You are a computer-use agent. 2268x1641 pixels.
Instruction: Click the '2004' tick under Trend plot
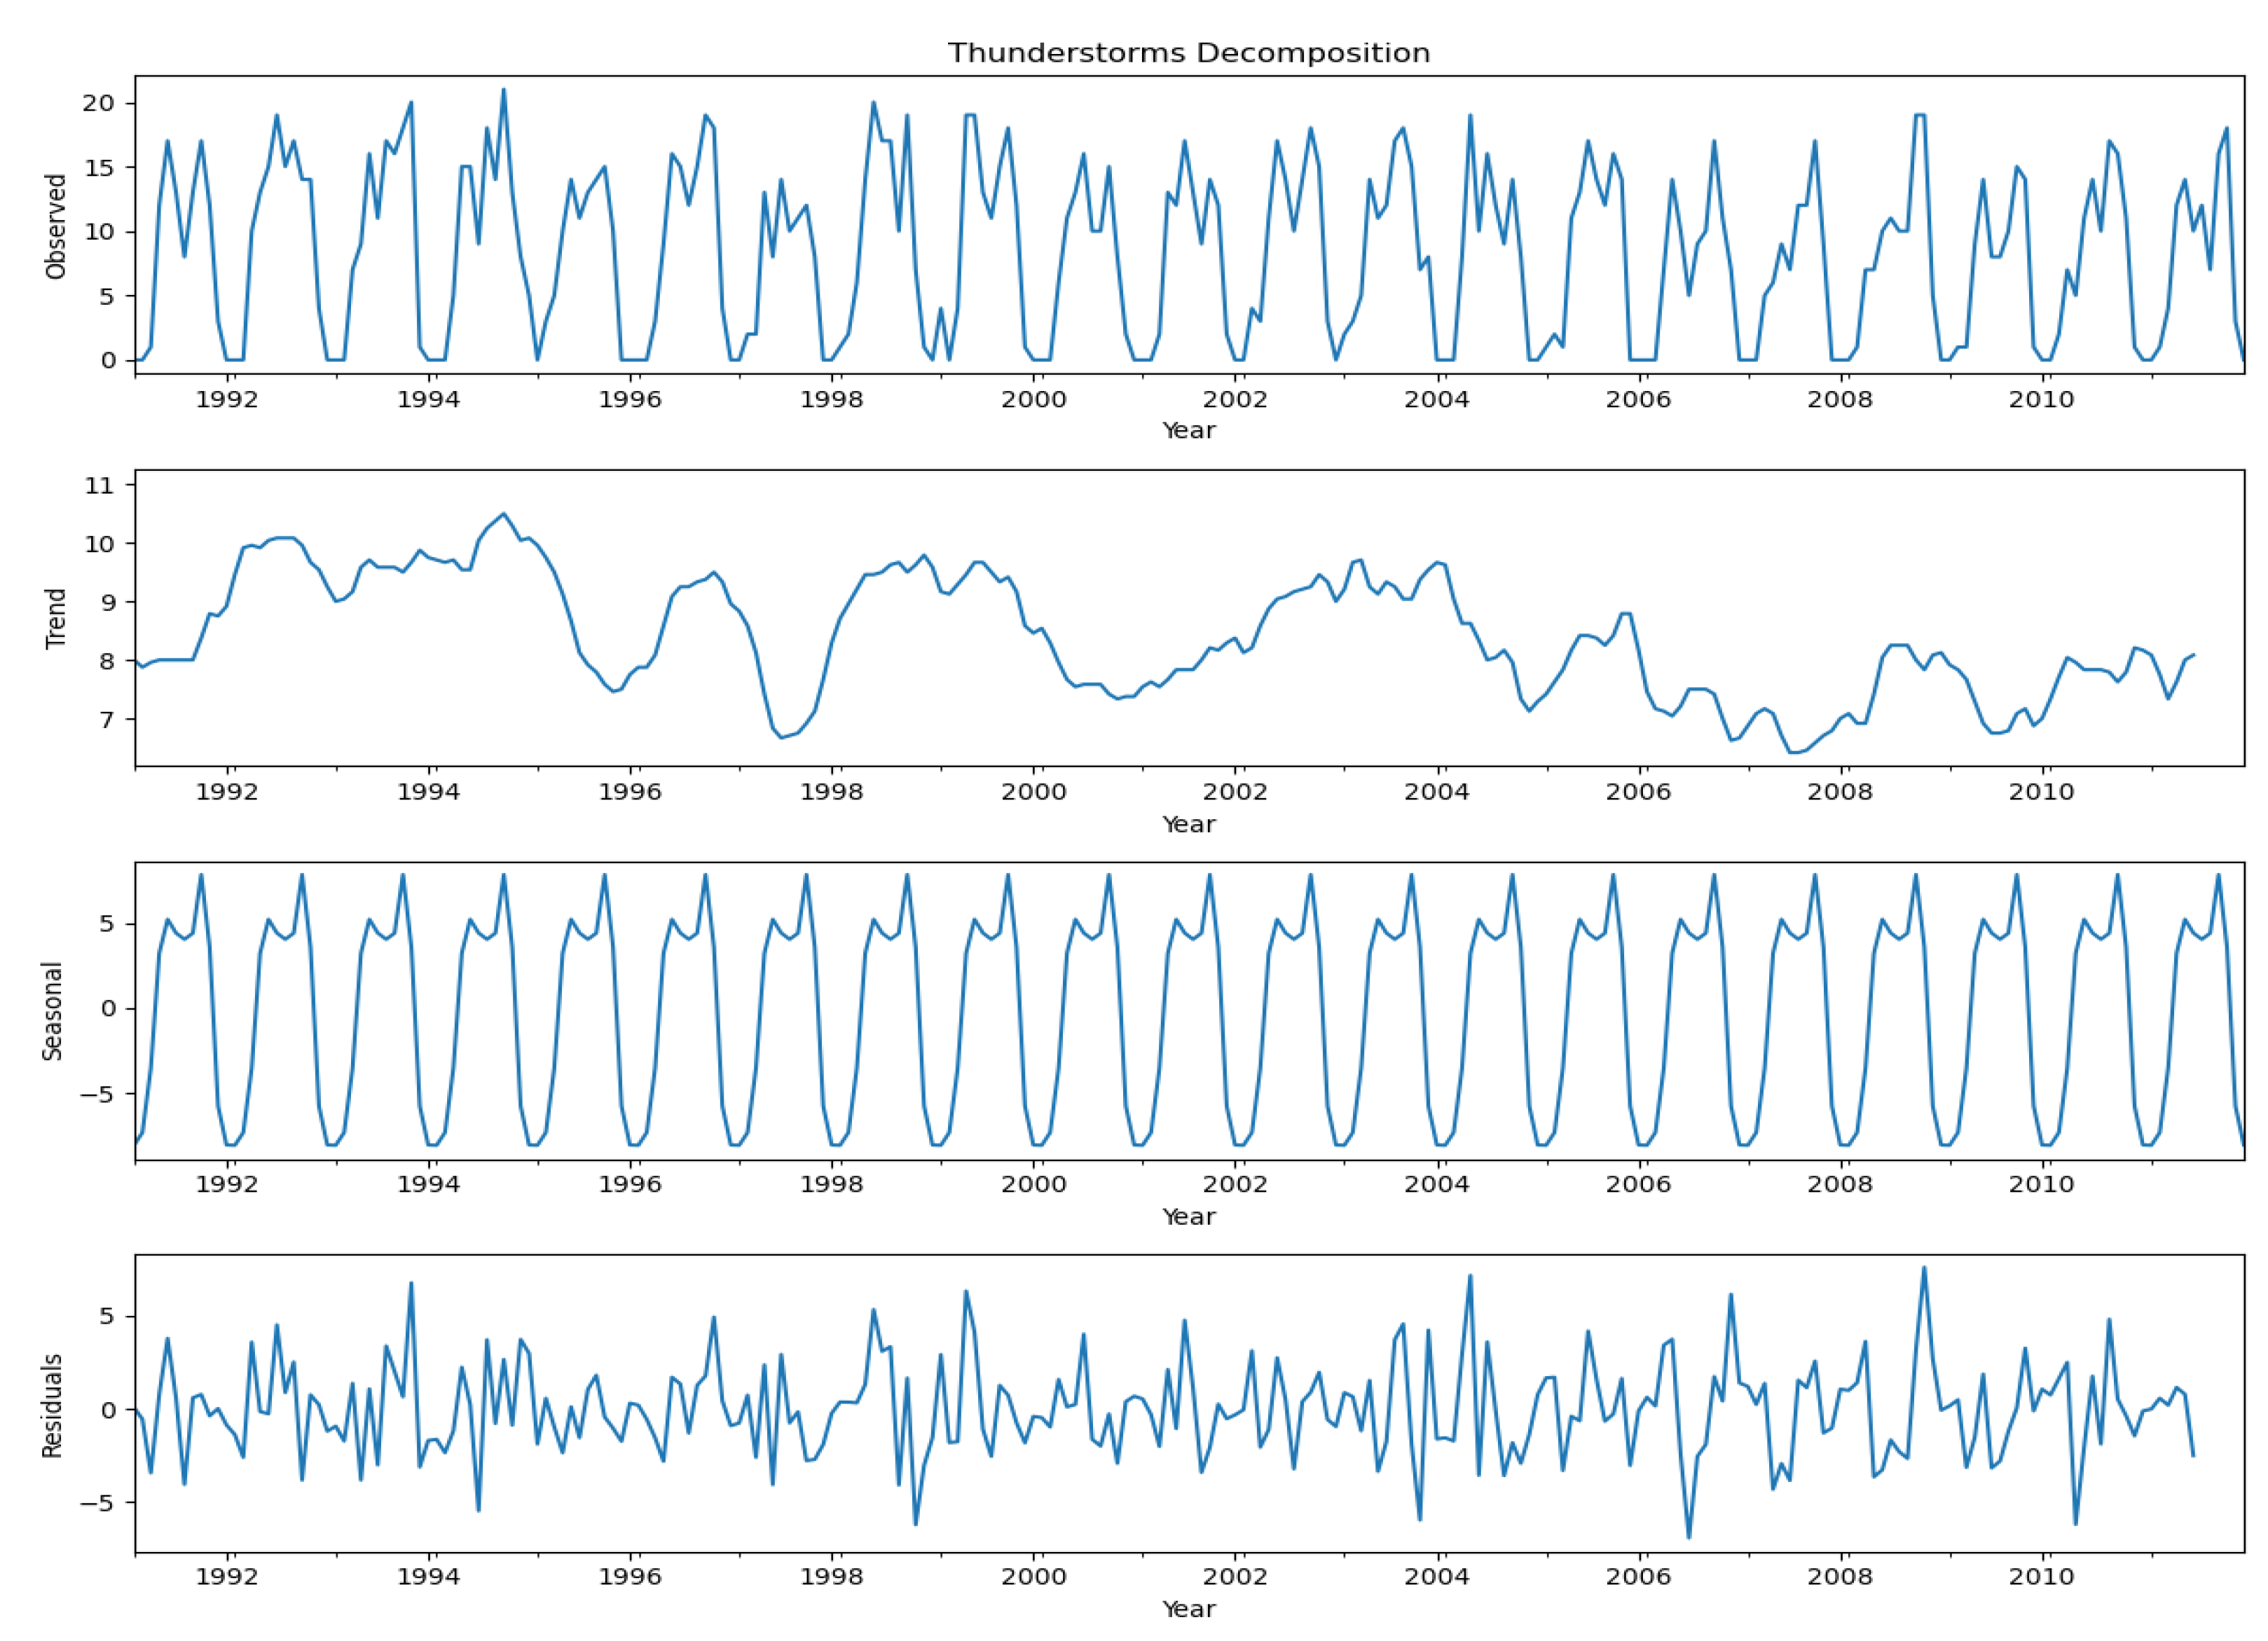tap(1437, 792)
